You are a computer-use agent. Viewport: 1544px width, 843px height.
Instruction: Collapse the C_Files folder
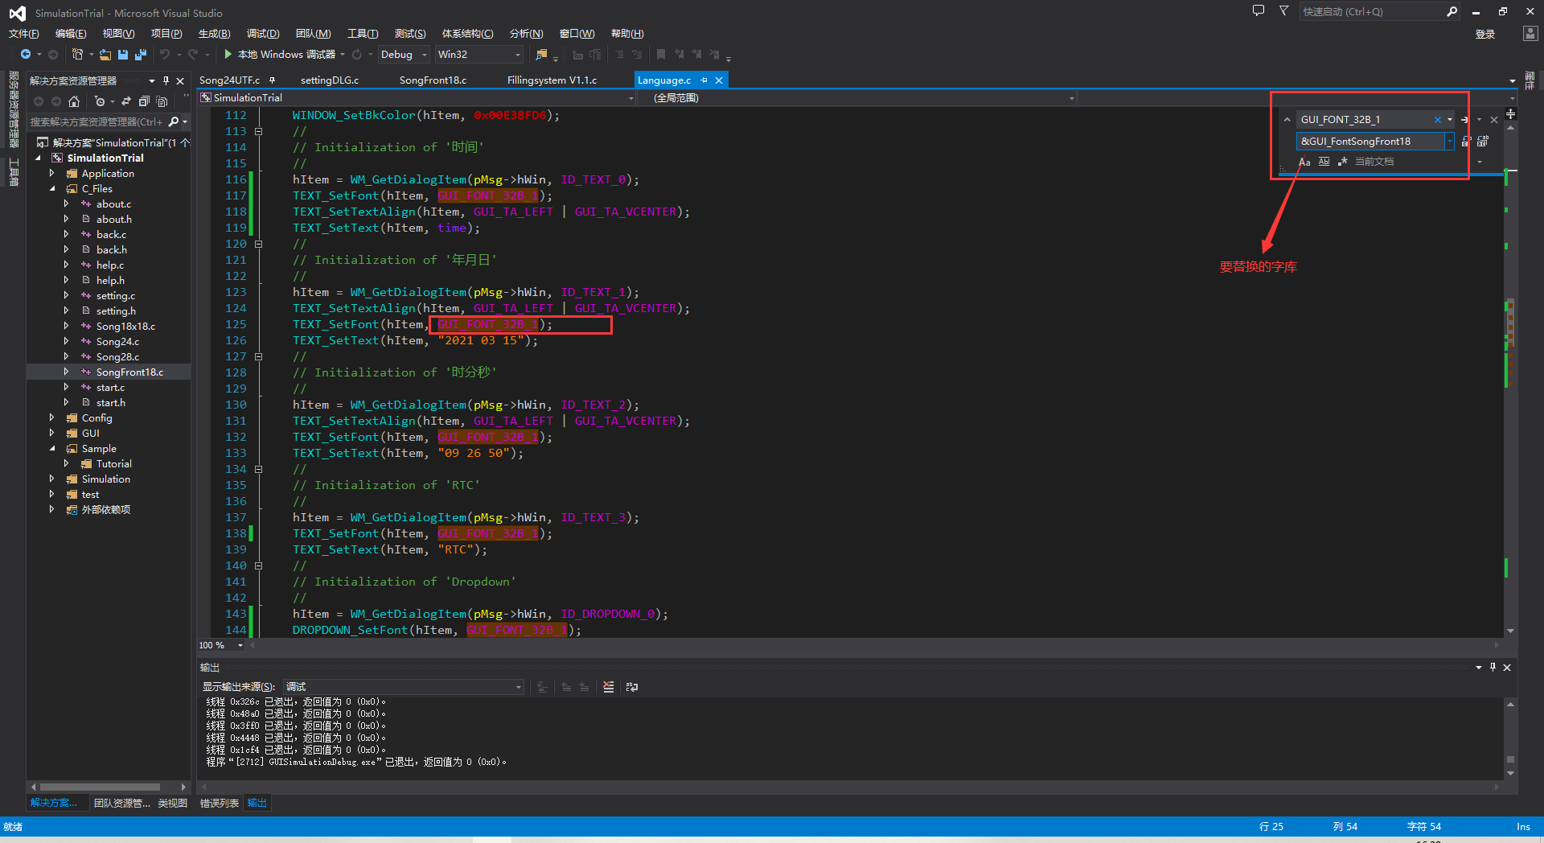point(52,189)
